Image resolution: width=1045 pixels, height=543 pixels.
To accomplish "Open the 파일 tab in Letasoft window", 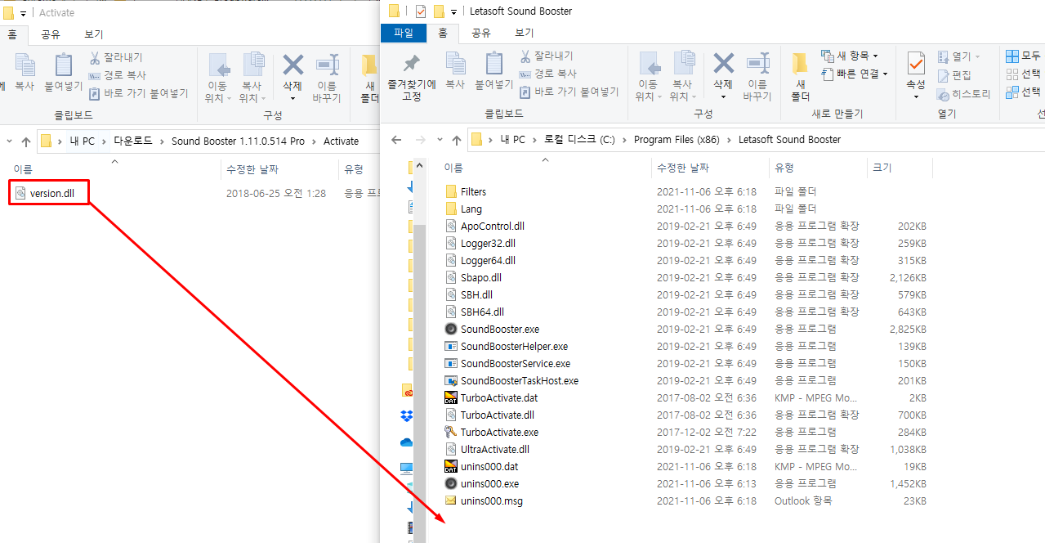I will tap(404, 33).
